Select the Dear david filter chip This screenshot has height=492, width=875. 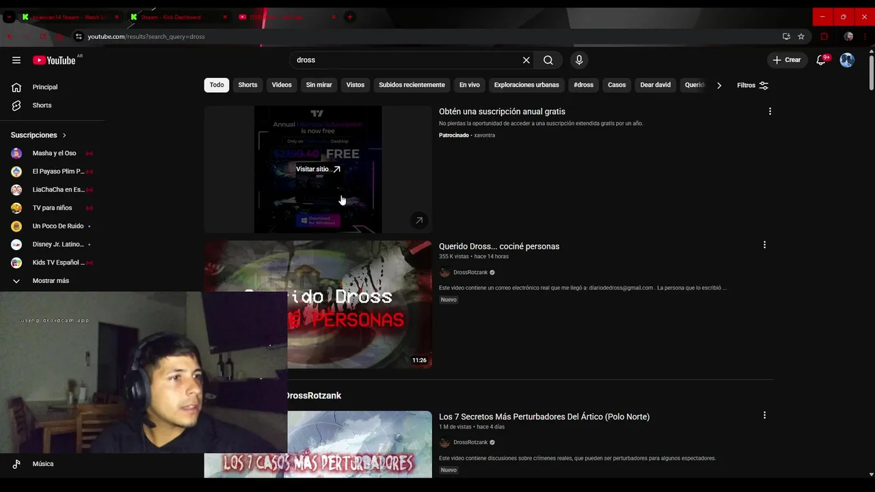pyautogui.click(x=656, y=85)
